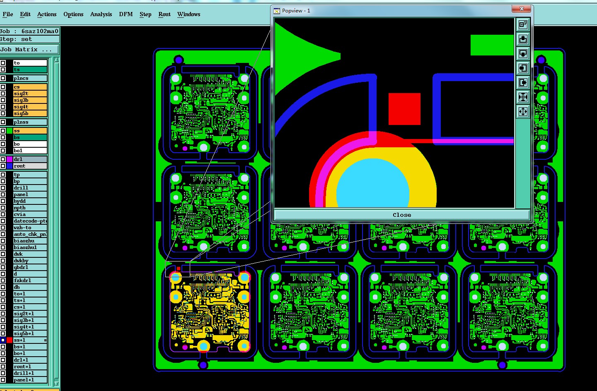Open the DFM menu
Image resolution: width=597 pixels, height=391 pixels.
click(126, 14)
